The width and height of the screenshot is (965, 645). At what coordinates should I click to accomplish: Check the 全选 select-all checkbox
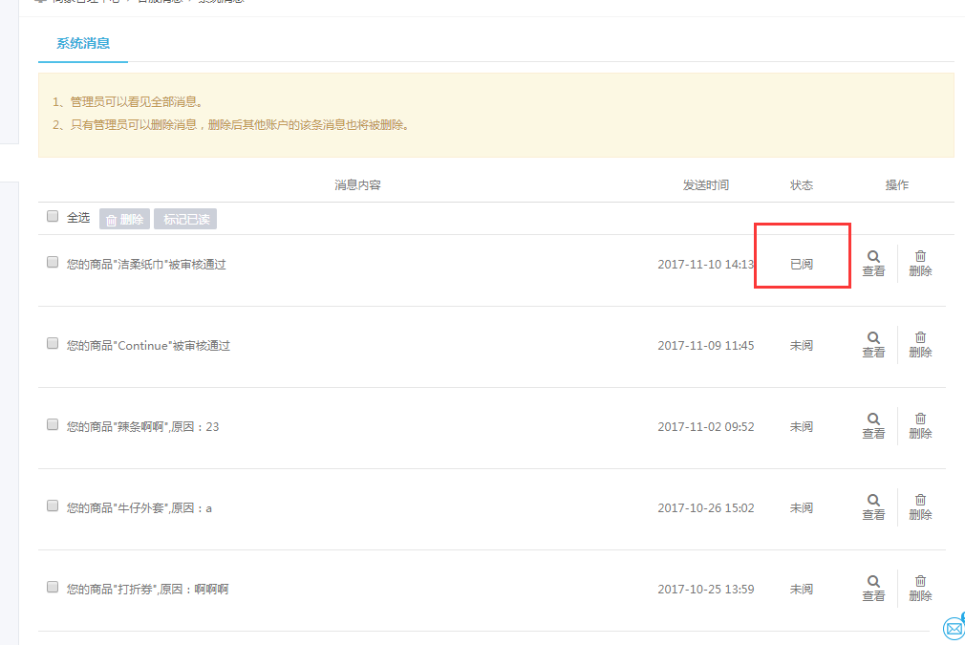coord(53,217)
